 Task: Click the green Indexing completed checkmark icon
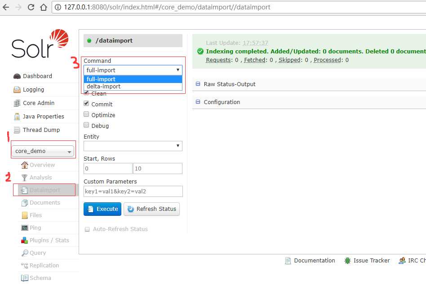[x=200, y=51]
